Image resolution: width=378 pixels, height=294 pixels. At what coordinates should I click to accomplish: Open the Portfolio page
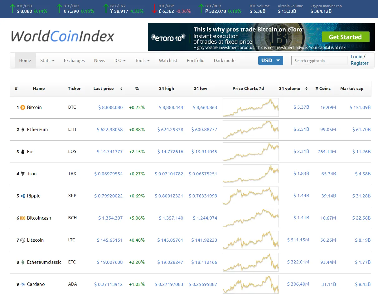(196, 60)
